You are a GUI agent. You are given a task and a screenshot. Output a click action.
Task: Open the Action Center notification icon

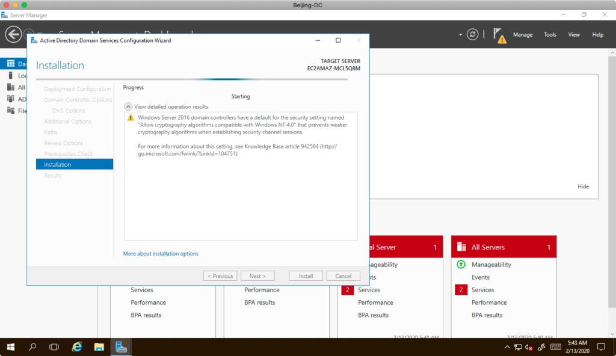click(600, 347)
